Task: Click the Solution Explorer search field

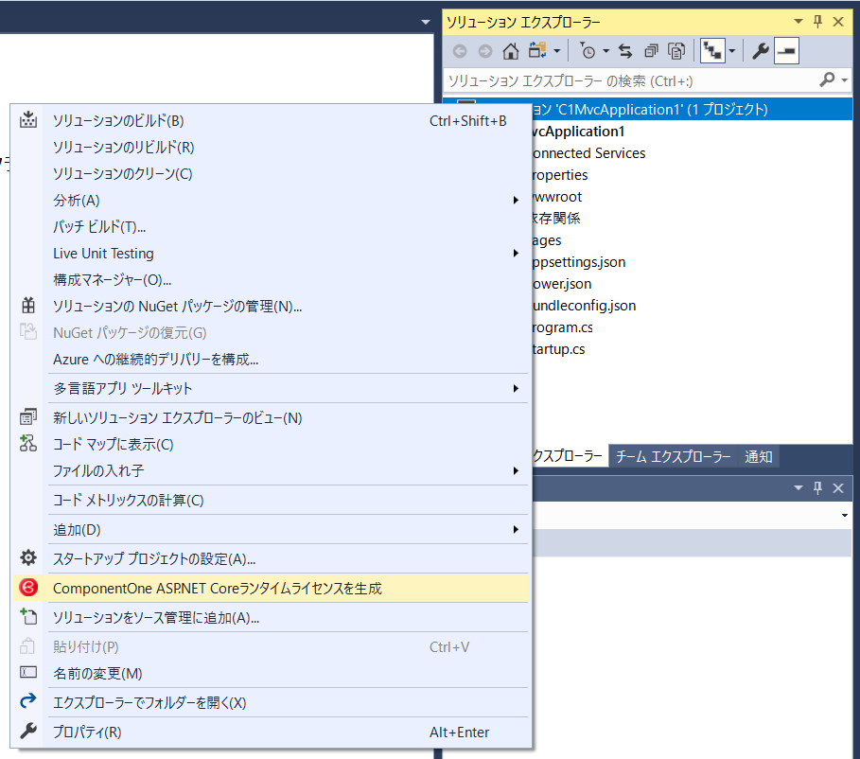Action: point(631,81)
